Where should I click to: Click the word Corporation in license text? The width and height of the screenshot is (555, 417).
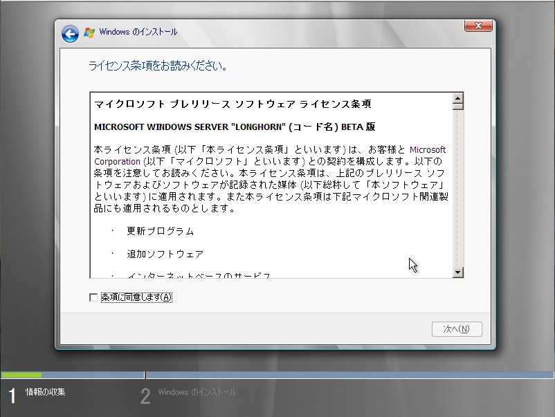117,162
